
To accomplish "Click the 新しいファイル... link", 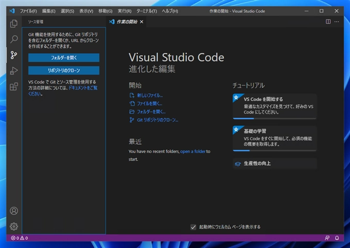I will tap(150, 96).
